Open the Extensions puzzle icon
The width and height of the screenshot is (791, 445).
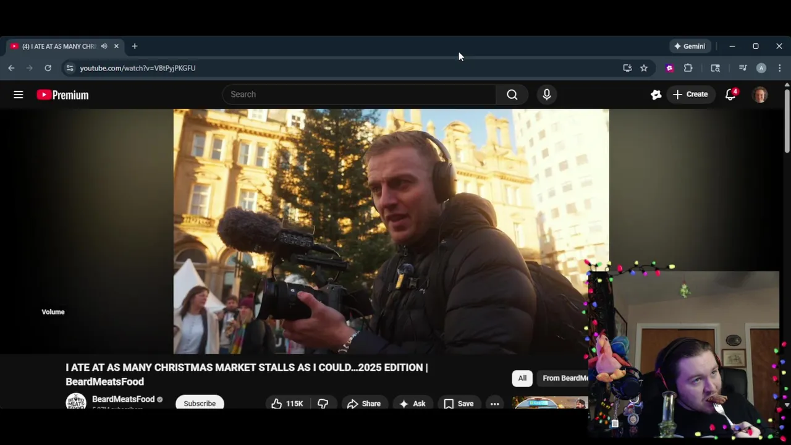point(688,68)
